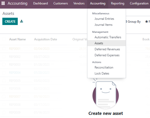Click the 01/18/2023 acquisition date cell
The height and width of the screenshot is (118, 150).
pyautogui.click(x=42, y=96)
